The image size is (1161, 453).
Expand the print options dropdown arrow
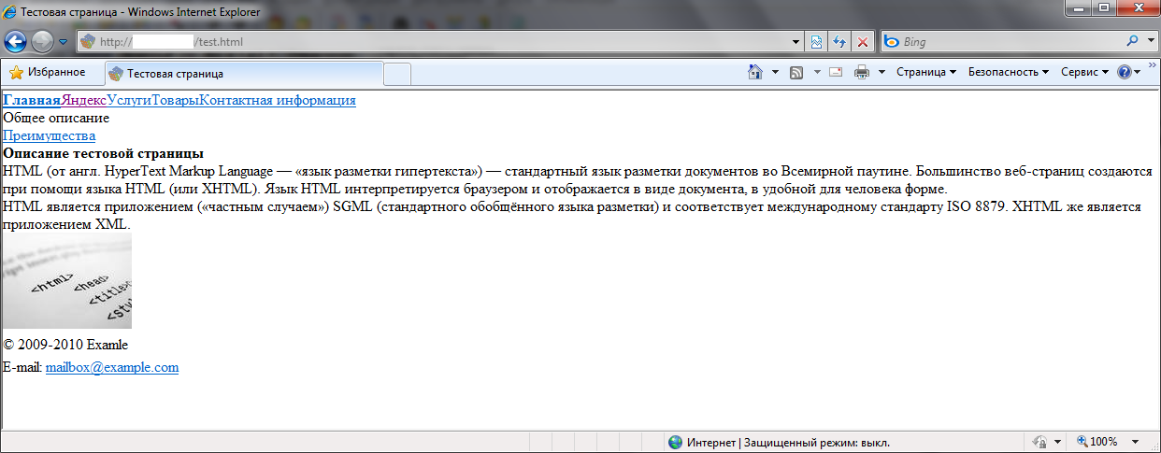tap(881, 72)
